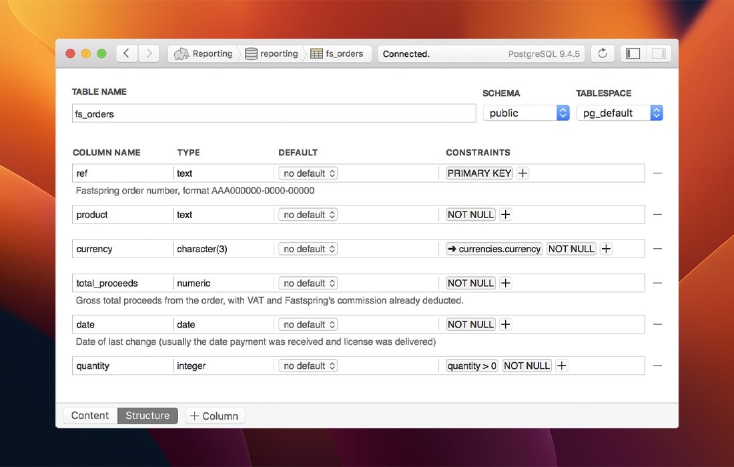Open the SCHEMA dropdown showing public
Viewport: 734px width, 467px height.
[x=526, y=113]
